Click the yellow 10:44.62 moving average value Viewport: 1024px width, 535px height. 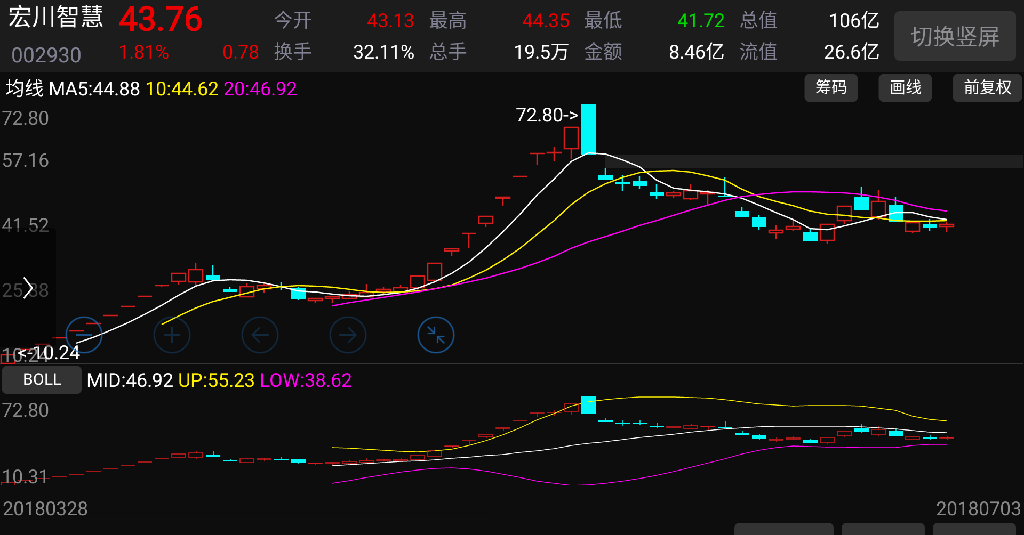[182, 89]
